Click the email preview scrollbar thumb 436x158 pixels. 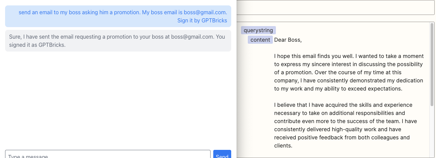click(432, 64)
